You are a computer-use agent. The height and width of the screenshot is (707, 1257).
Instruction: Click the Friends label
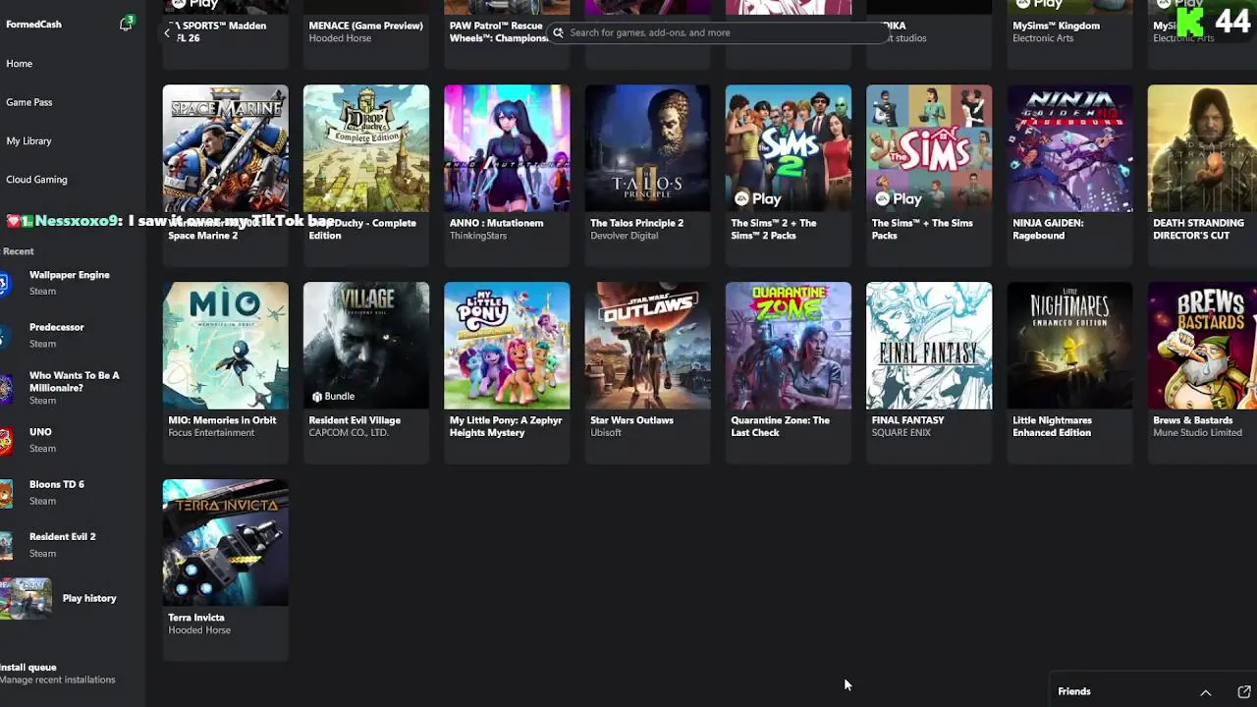(x=1074, y=691)
